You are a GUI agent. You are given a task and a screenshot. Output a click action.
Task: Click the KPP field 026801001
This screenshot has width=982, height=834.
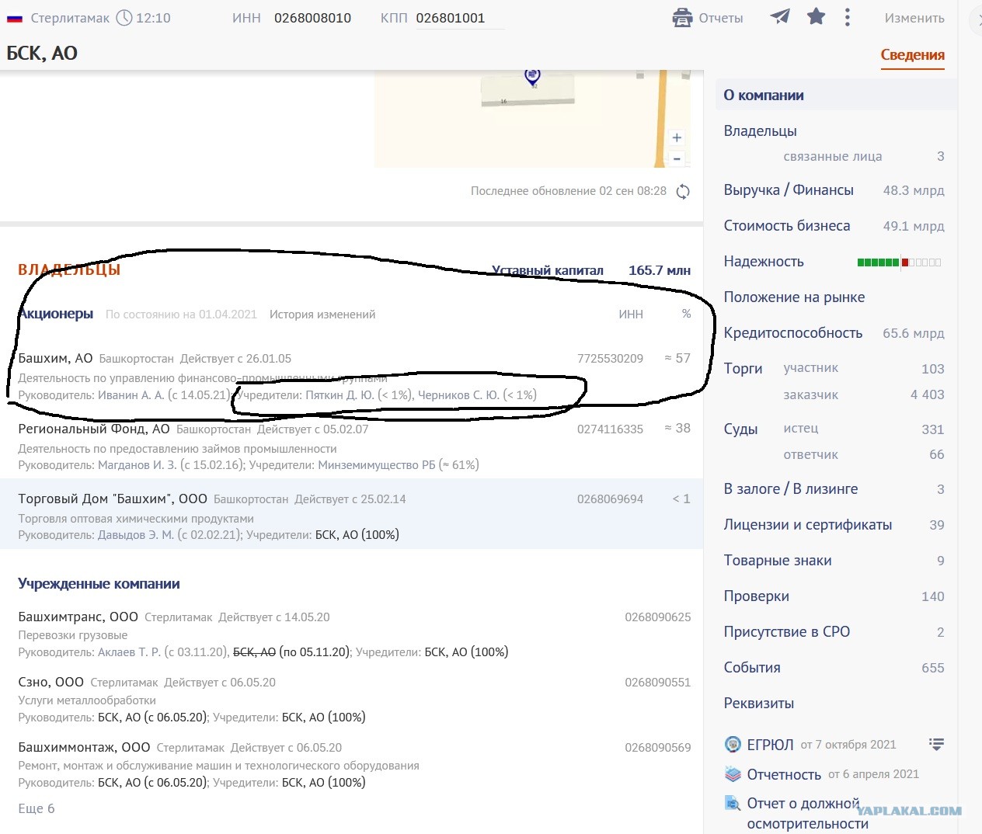[x=461, y=19]
